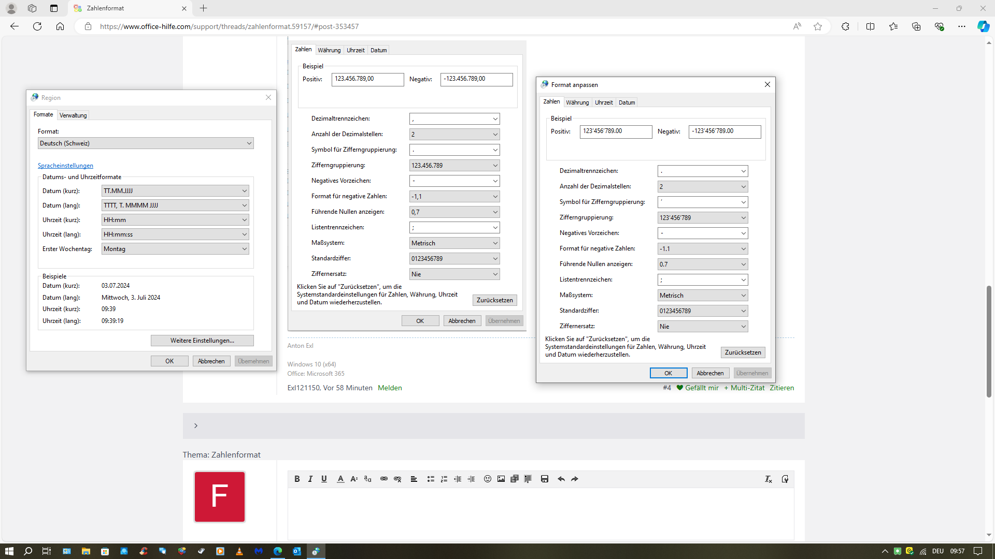Select the Zahlenformat browser tab

[x=130, y=8]
